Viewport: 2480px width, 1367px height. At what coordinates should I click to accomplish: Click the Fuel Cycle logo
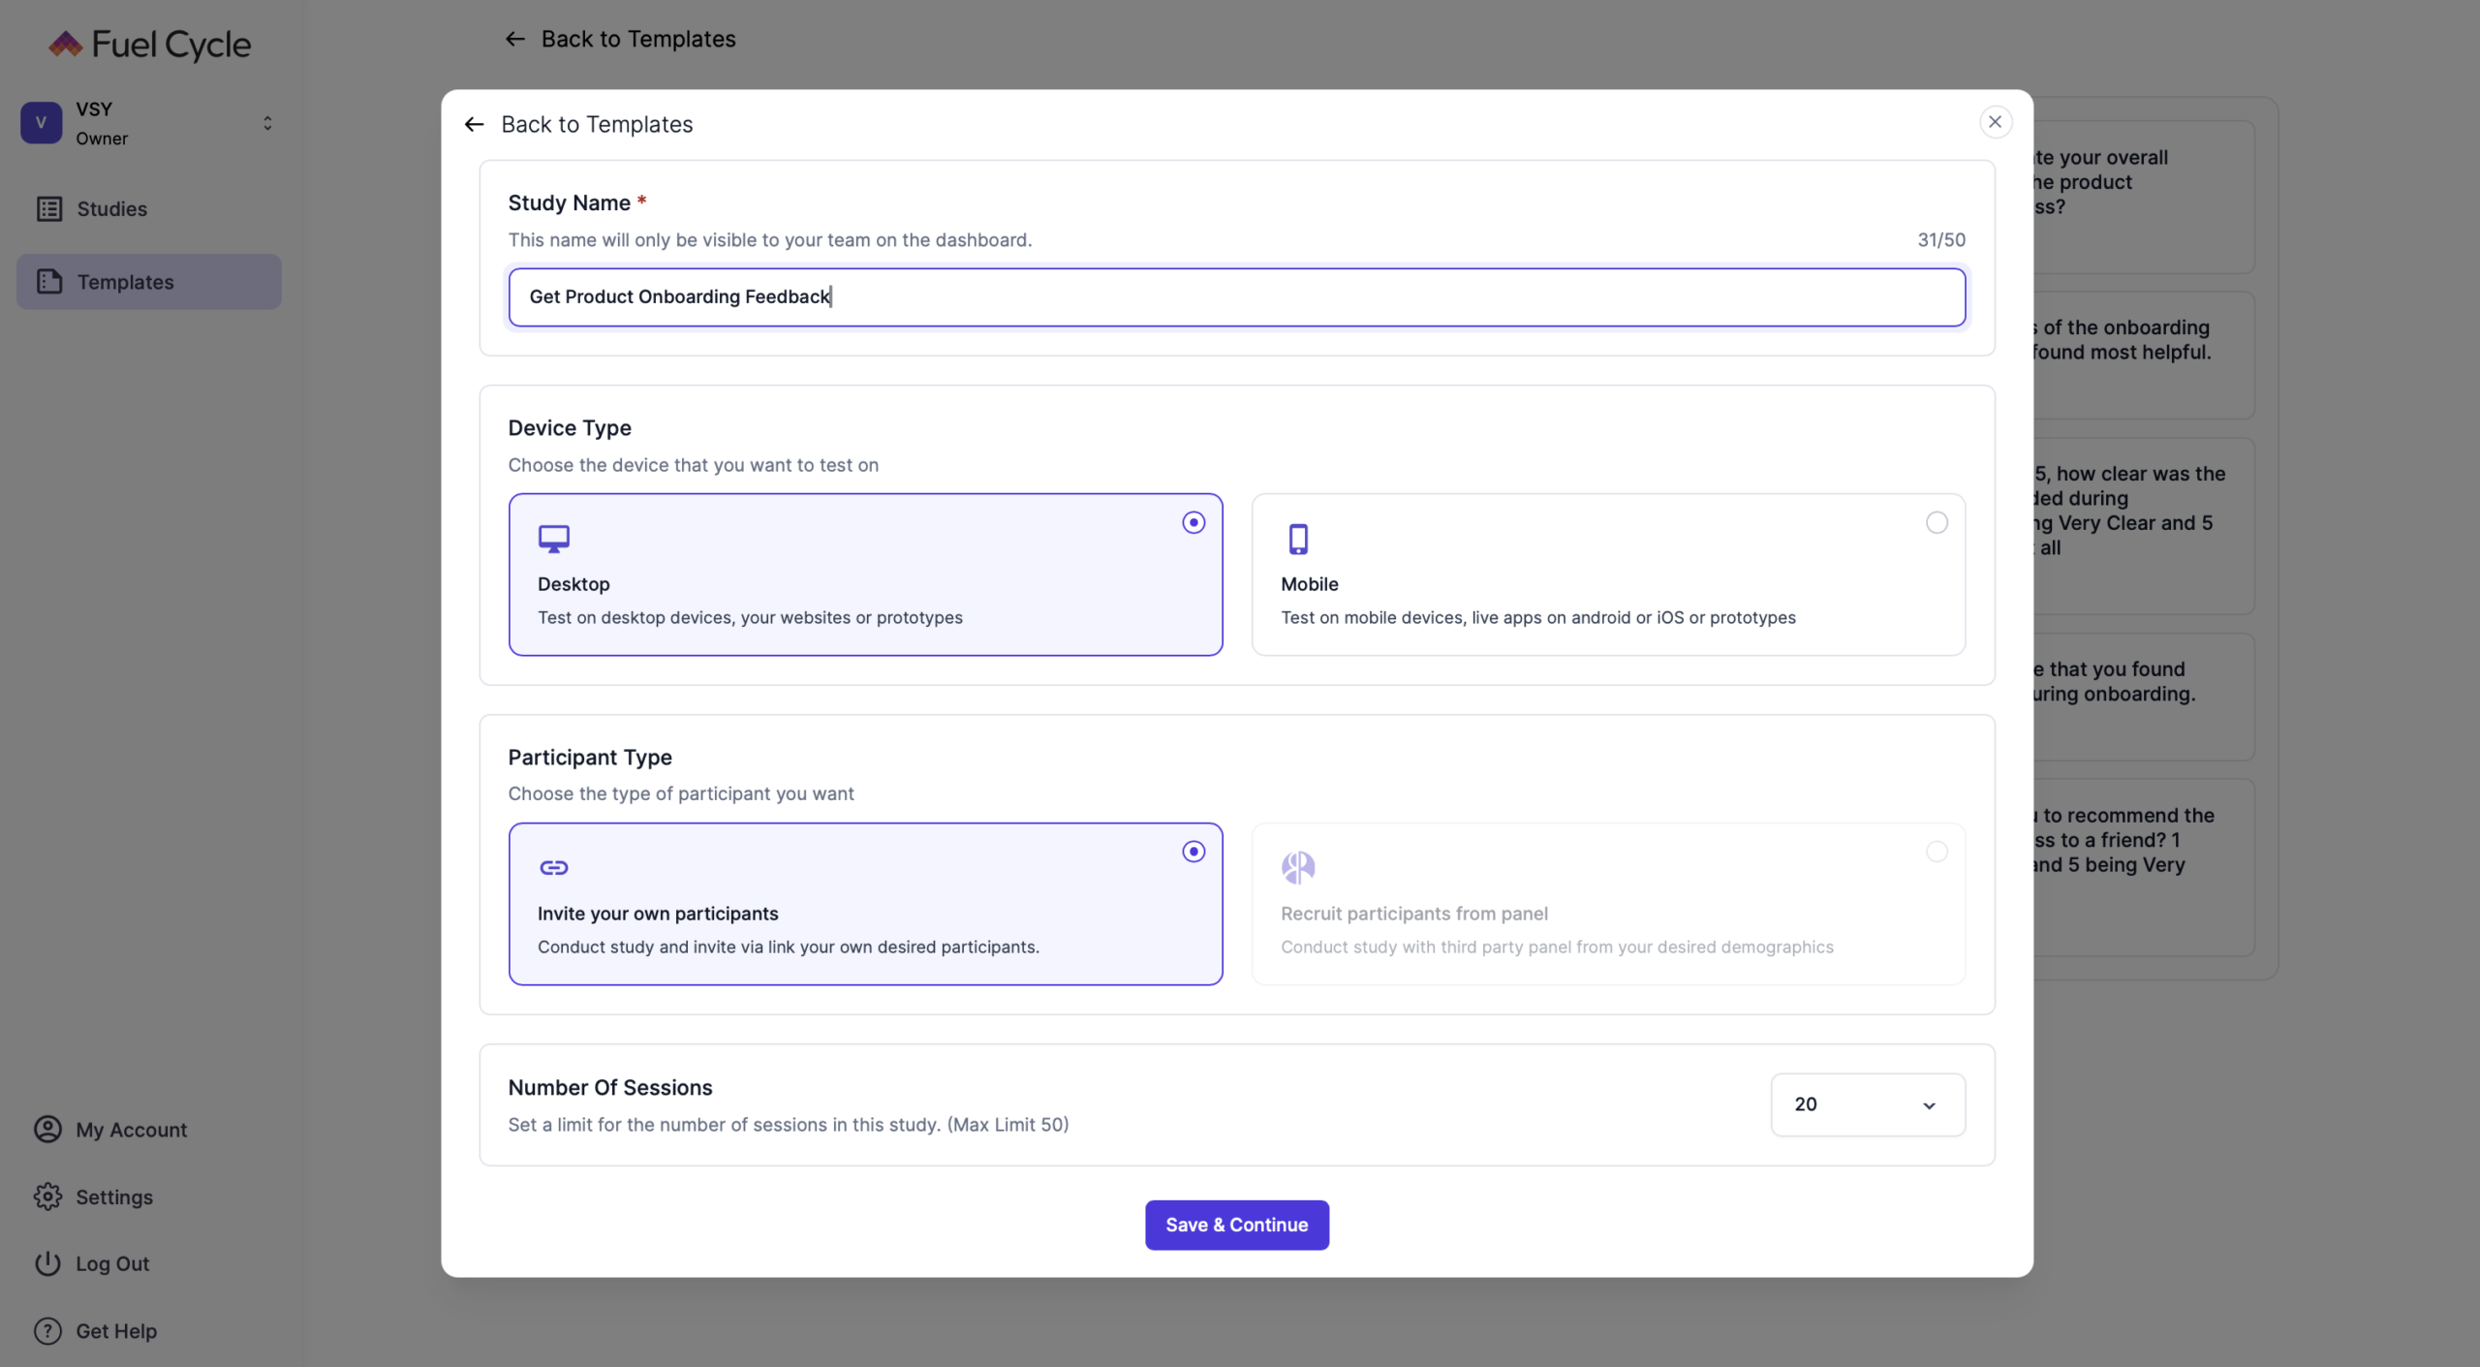tap(150, 45)
